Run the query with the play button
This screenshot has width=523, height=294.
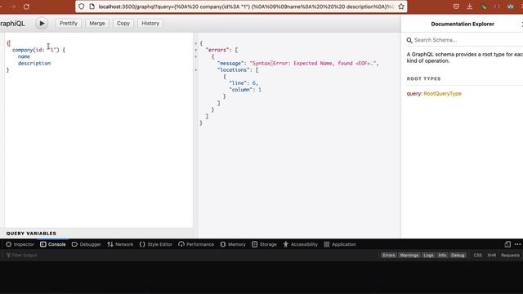pos(42,24)
